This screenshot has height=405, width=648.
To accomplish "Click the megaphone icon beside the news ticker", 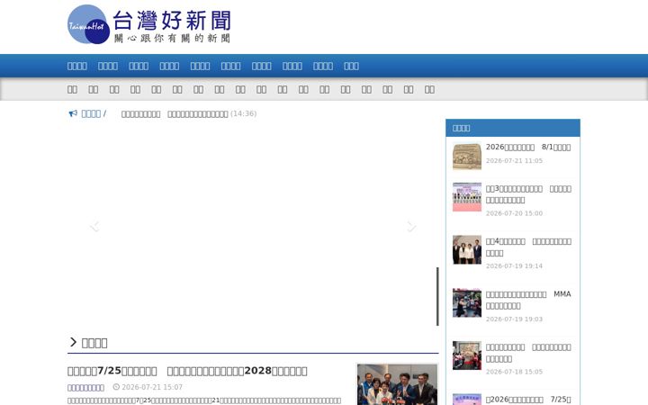I will tap(73, 113).
